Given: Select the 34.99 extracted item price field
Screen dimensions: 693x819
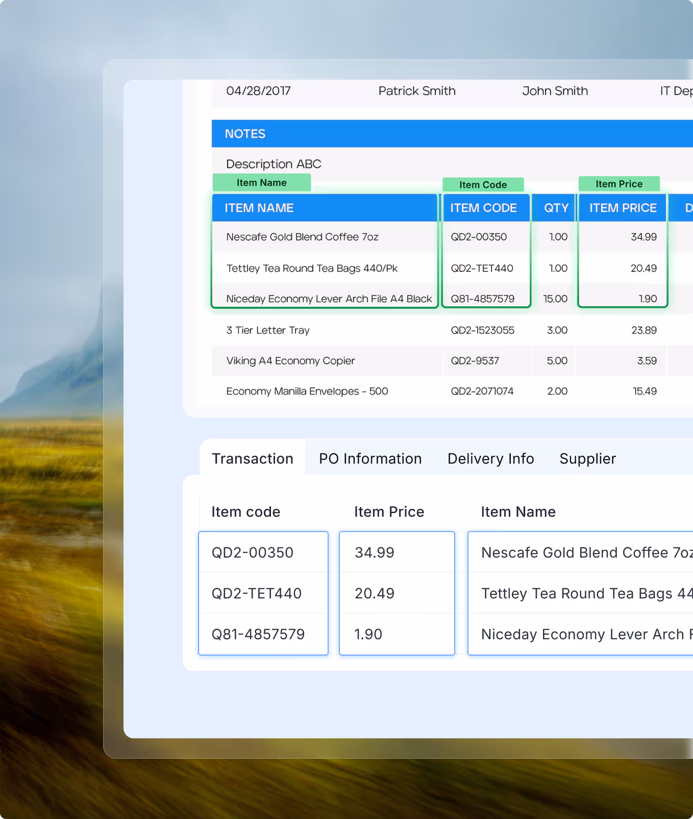Looking at the screenshot, I should coord(397,552).
